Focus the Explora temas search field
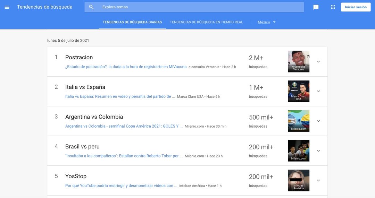Image resolution: width=375 pixels, height=198 pixels. pos(194,7)
